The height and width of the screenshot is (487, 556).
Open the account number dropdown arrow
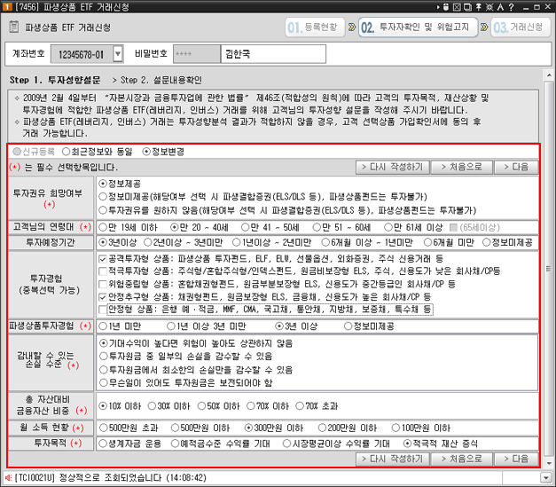[x=118, y=54]
